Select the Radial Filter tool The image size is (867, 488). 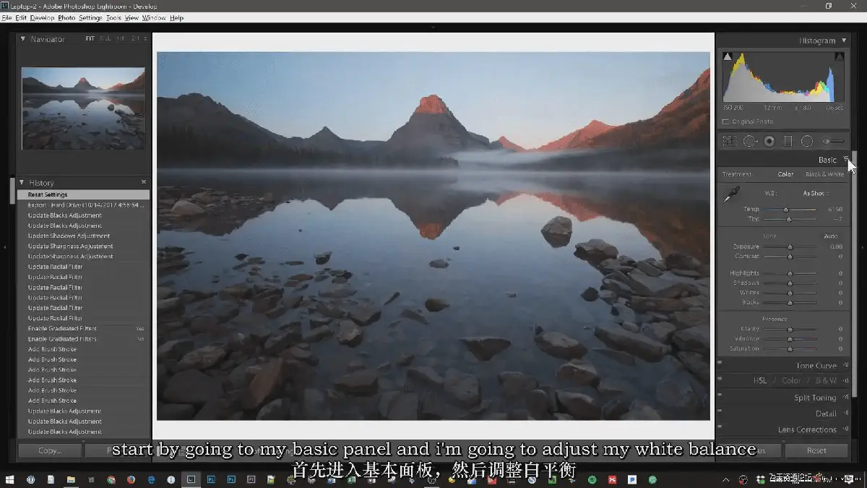(807, 142)
